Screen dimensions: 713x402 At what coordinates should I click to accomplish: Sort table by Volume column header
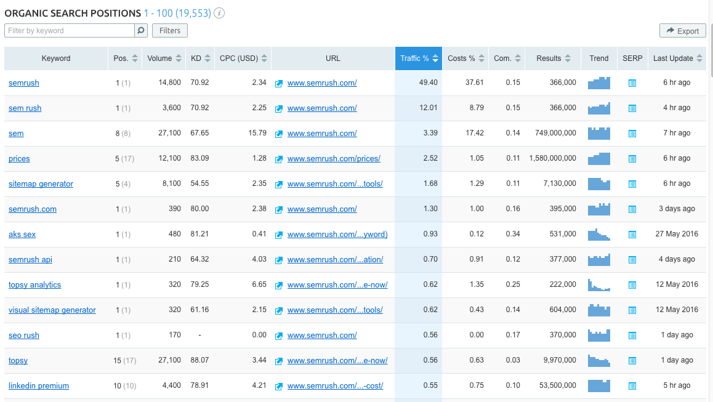(x=164, y=58)
